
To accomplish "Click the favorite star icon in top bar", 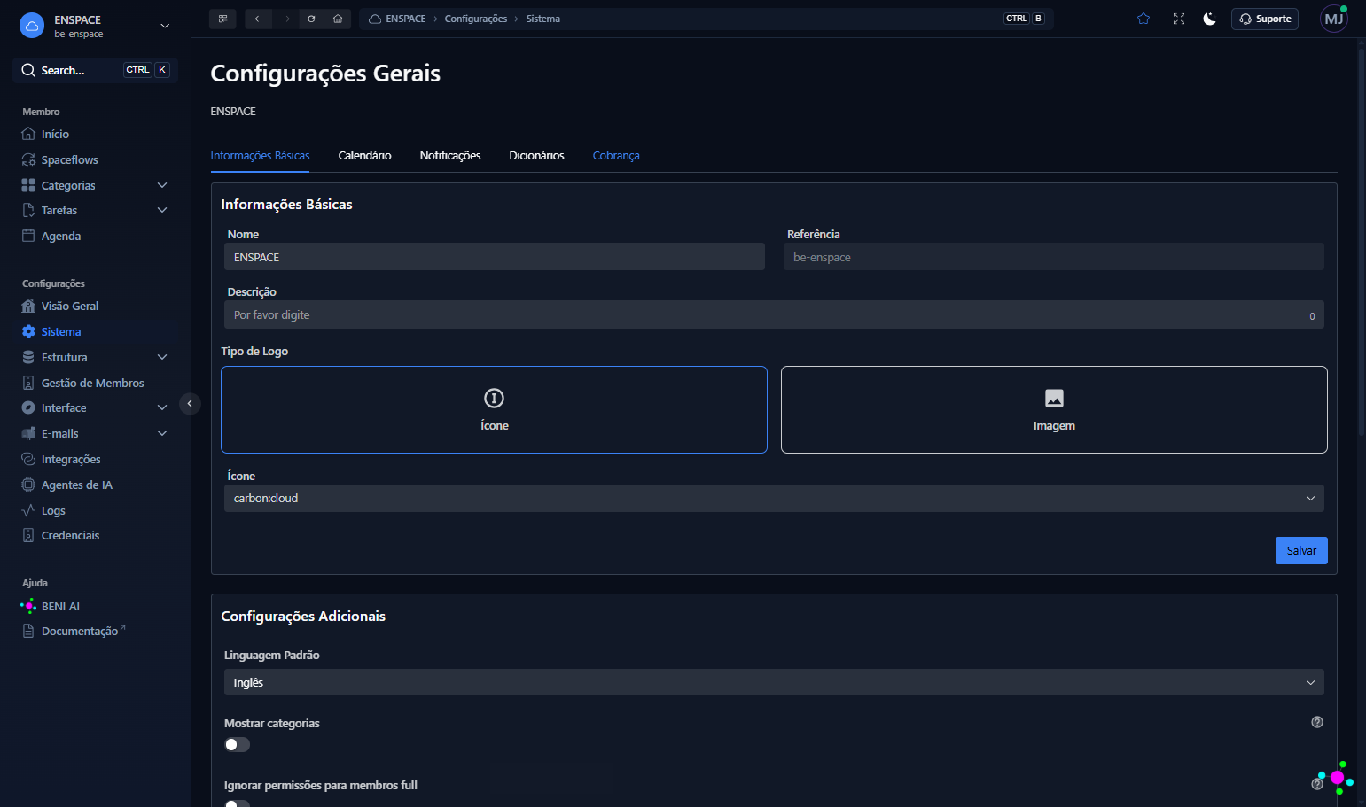I will (1144, 19).
